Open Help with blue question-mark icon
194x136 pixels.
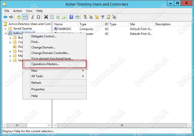(71, 17)
